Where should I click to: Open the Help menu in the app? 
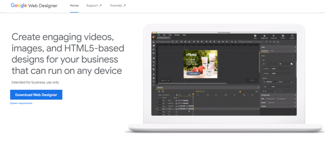tap(184, 35)
